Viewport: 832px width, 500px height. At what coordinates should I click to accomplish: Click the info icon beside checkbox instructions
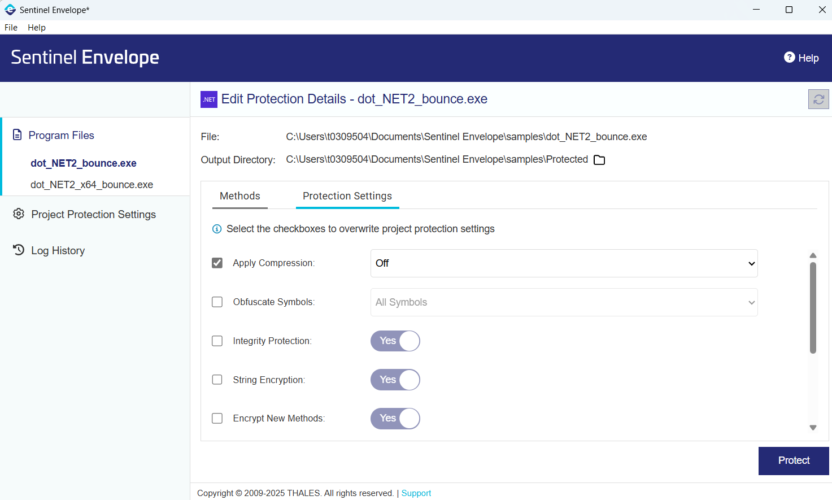click(x=217, y=229)
